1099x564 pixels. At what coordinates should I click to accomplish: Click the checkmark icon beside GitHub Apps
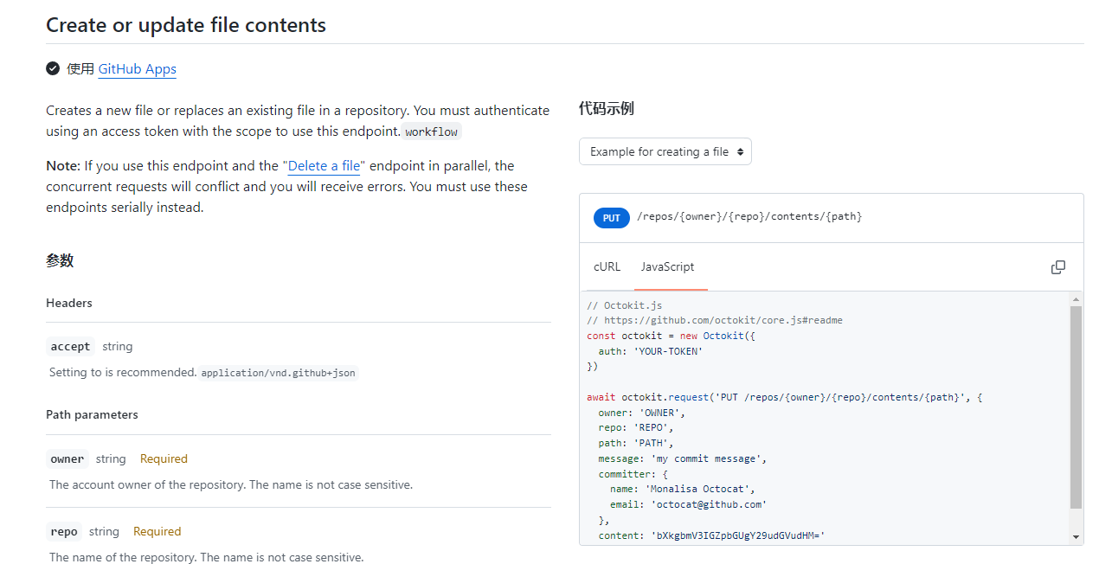(x=53, y=68)
